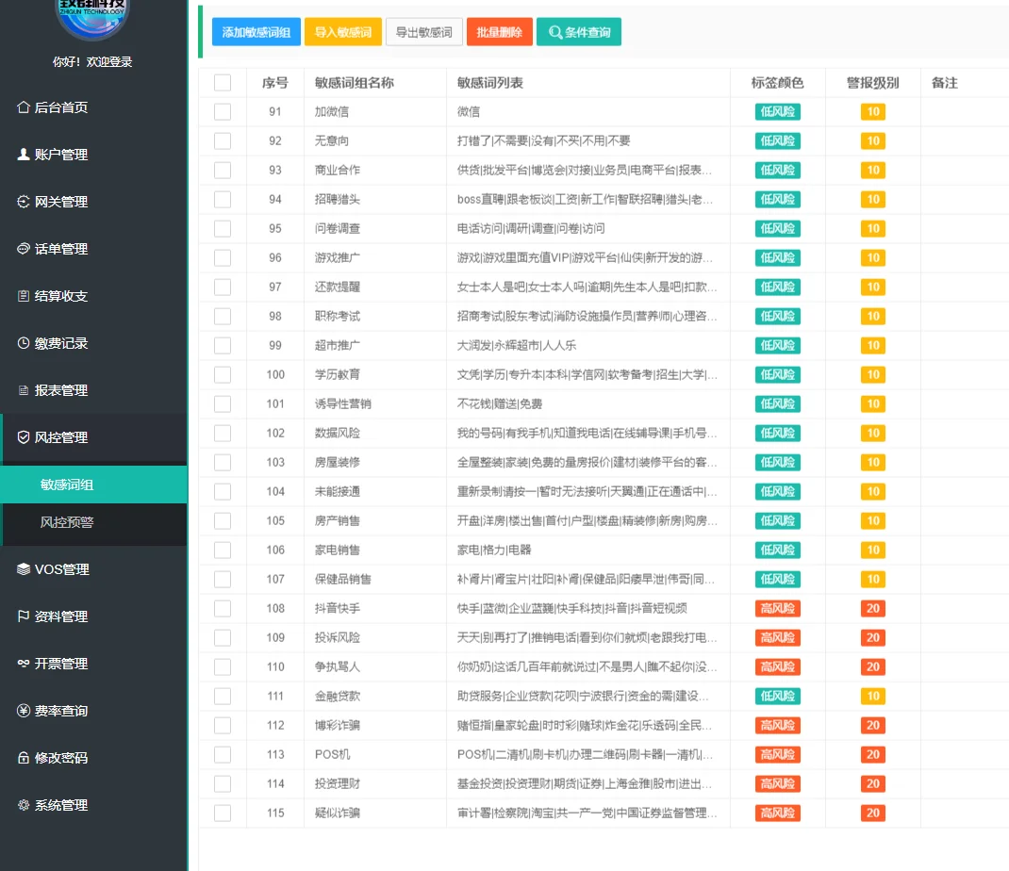This screenshot has width=1009, height=871.
Task: Click the red 20 badge in row 115
Action: [872, 813]
